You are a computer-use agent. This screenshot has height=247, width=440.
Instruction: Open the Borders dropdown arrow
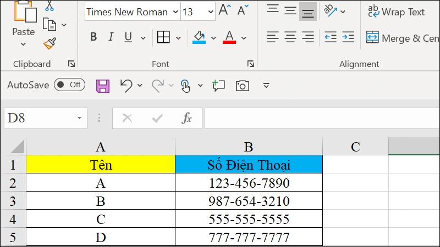[178, 38]
